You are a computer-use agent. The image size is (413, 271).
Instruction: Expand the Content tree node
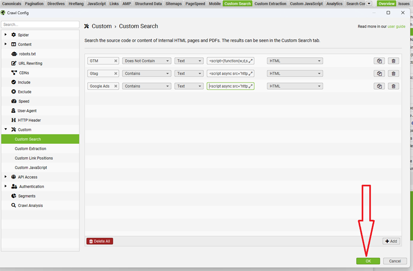pos(6,44)
